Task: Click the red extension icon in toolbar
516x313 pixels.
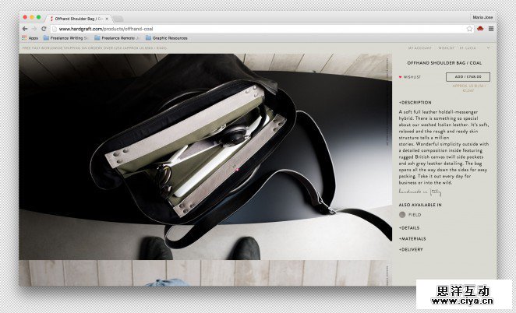Action: [x=480, y=28]
